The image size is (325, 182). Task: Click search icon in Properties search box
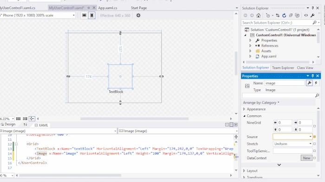317,95
